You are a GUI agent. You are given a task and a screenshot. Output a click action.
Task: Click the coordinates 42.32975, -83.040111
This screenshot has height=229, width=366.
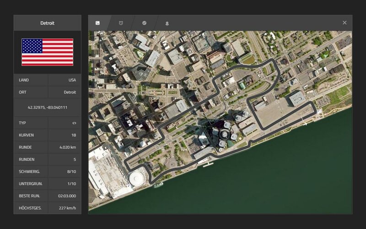pyautogui.click(x=47, y=107)
